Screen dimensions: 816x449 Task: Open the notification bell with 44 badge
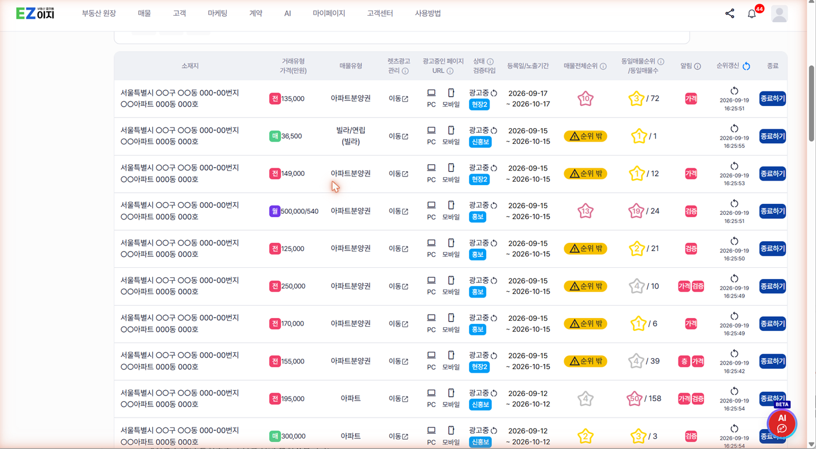(x=752, y=14)
